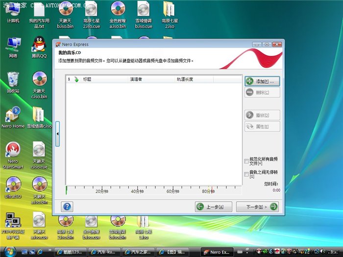Select 高原七星2.iso.bin desktop icon
The height and width of the screenshot is (257, 343).
click(x=65, y=227)
